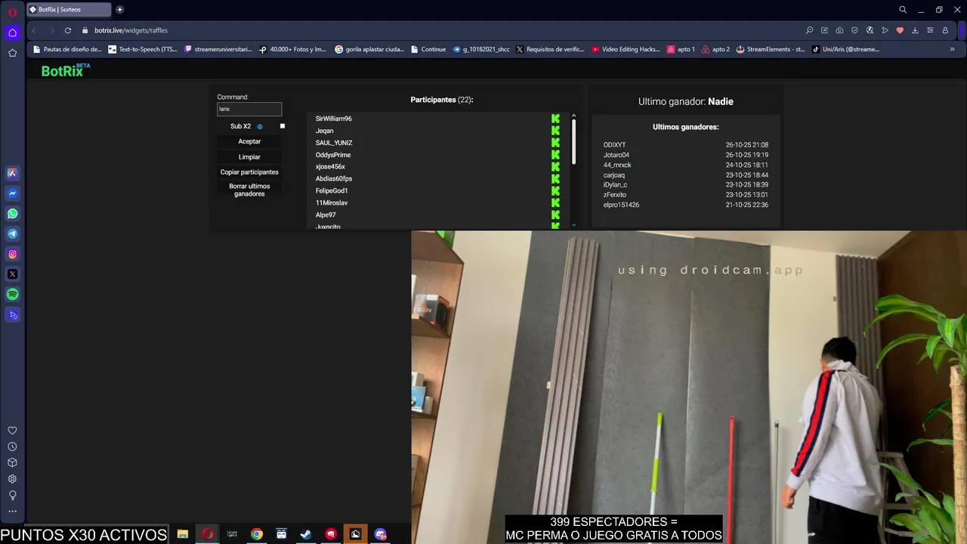Viewport: 967px width, 544px height.
Task: Open File Explorer from taskbar
Action: point(182,534)
